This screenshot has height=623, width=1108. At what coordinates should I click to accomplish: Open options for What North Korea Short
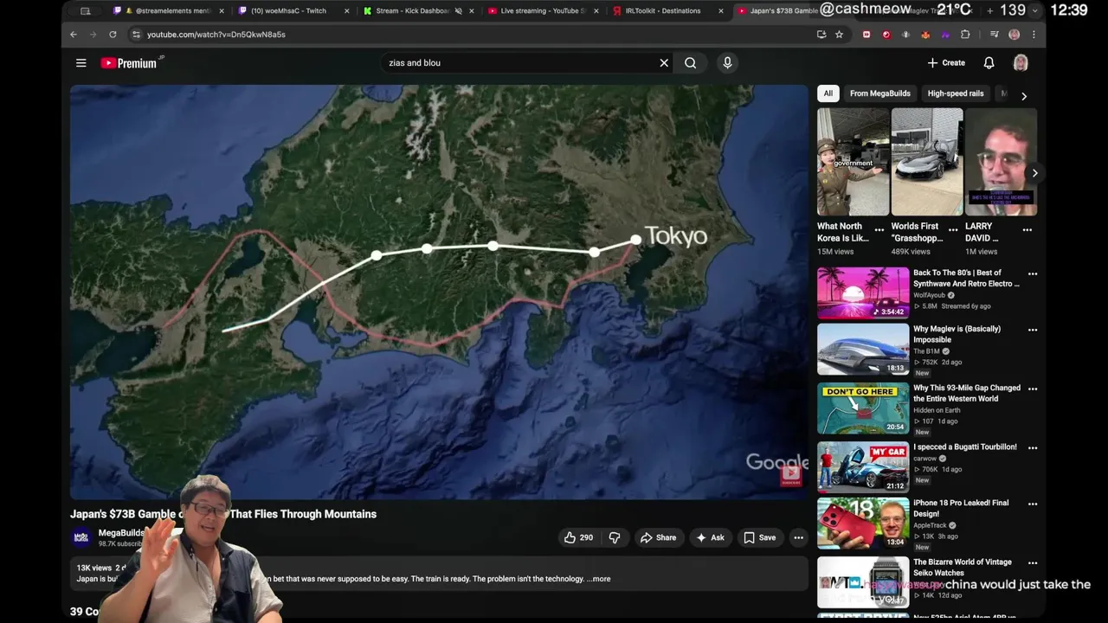point(879,230)
